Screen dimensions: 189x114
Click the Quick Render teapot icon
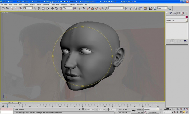[170, 9]
